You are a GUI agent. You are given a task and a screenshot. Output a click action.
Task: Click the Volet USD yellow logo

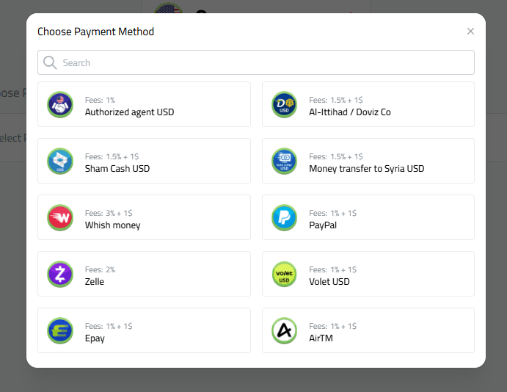pos(284,274)
